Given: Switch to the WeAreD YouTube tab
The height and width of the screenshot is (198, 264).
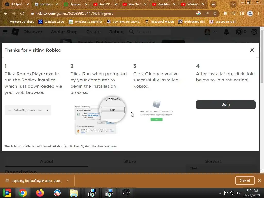Looking at the screenshot, I should (192, 4).
